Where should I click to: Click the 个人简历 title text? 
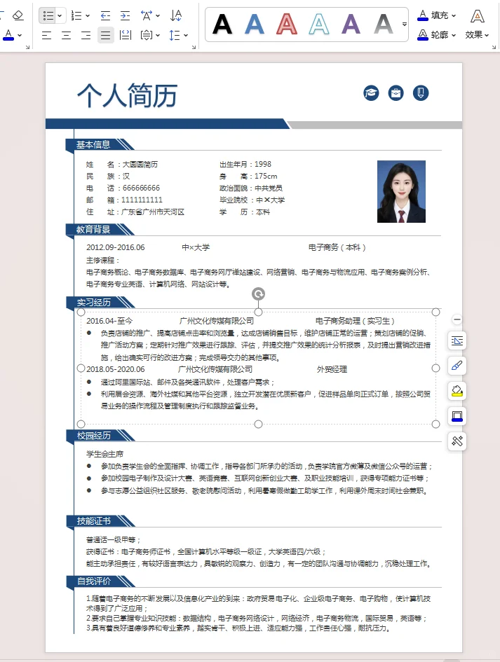127,95
